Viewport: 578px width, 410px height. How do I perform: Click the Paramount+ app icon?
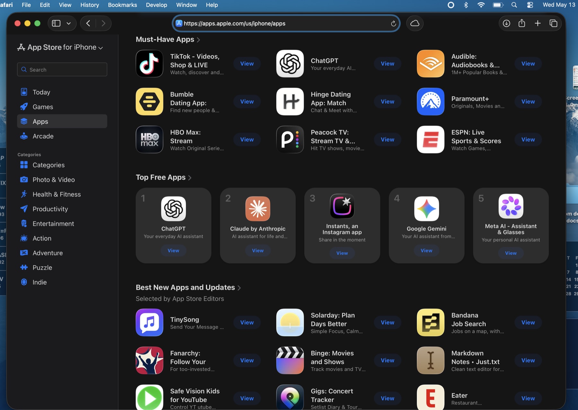(431, 101)
